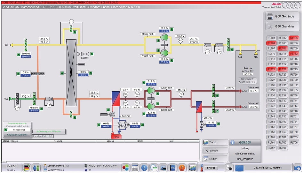Click the blue back arrow icon

click(x=298, y=168)
